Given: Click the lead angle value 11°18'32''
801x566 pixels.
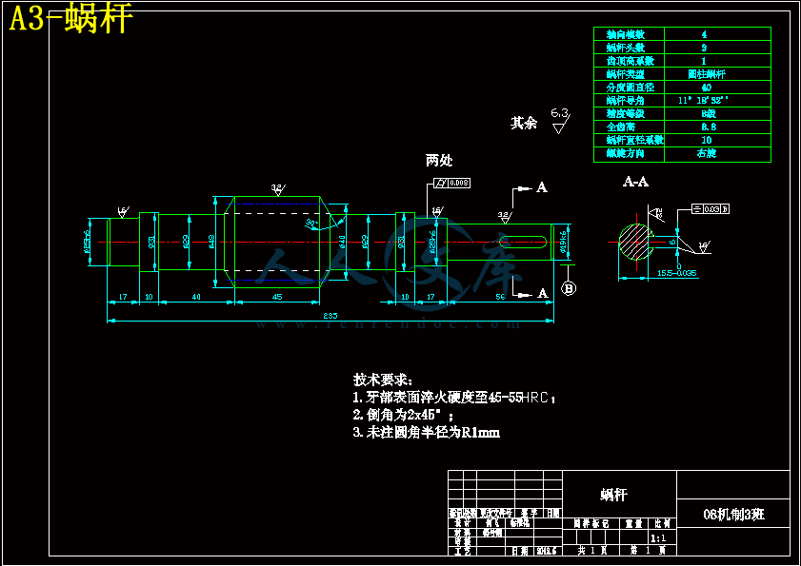Looking at the screenshot, I should click(x=704, y=101).
